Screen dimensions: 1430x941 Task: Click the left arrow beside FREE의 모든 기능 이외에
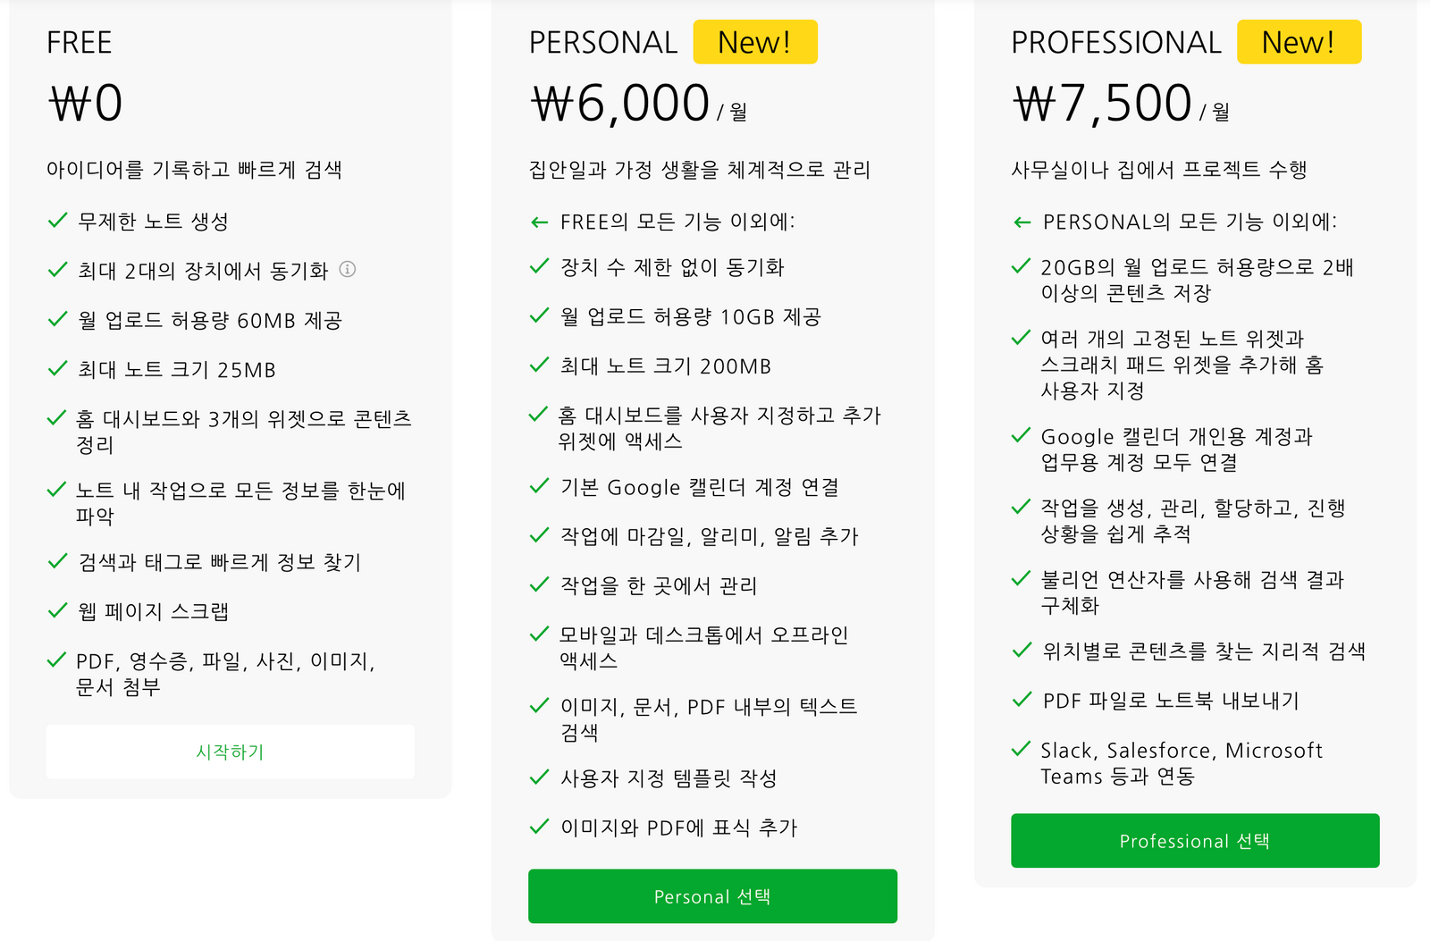[539, 223]
